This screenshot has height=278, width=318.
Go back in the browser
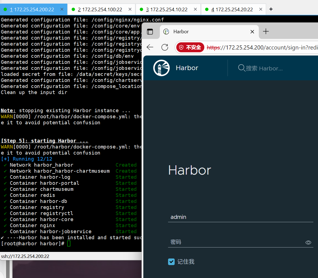coord(150,47)
